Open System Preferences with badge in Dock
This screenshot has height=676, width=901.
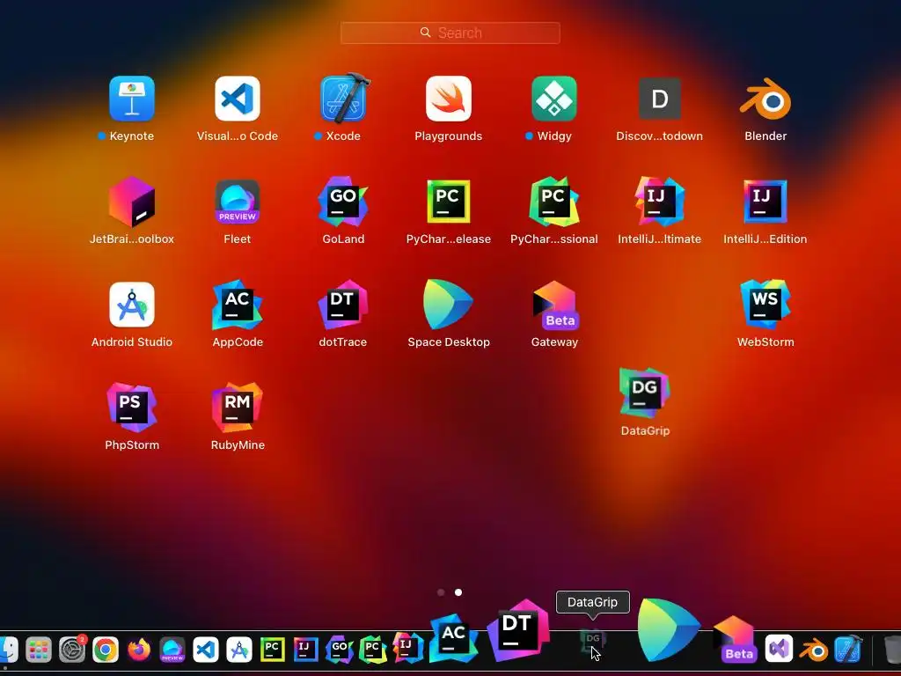(x=72, y=650)
